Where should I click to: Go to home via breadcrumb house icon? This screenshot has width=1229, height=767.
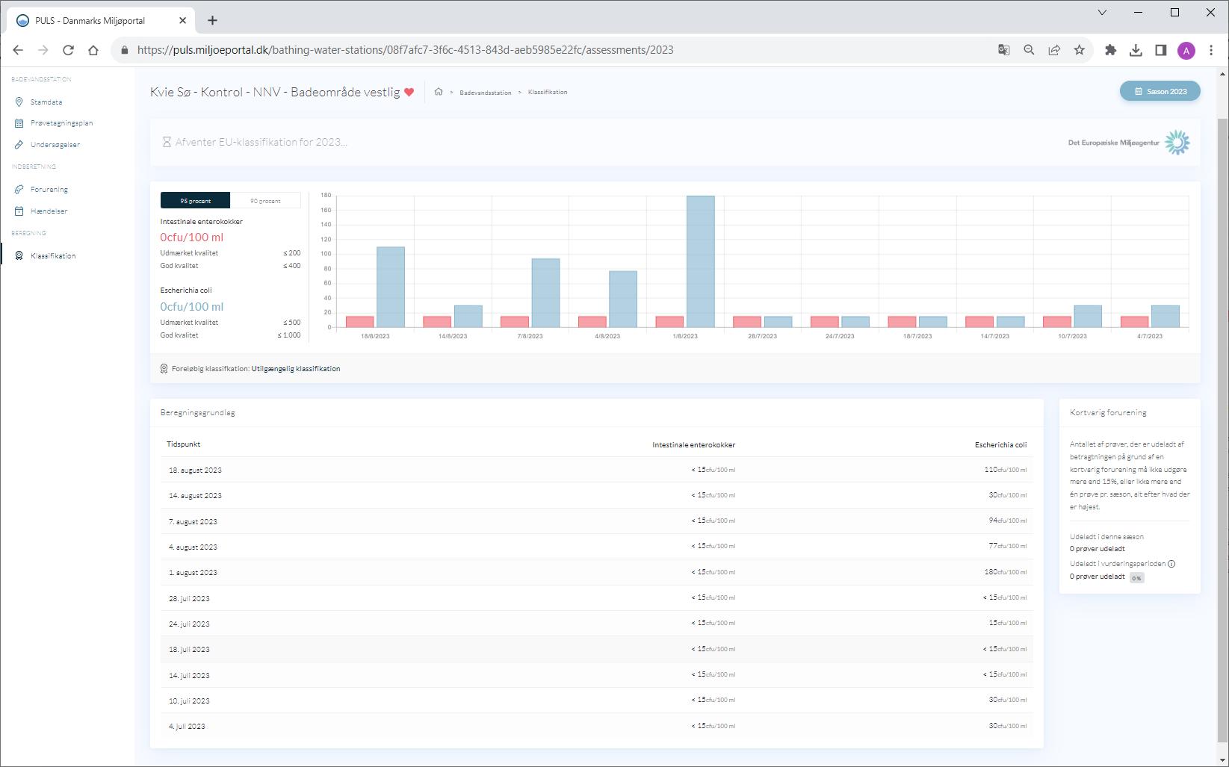click(439, 92)
